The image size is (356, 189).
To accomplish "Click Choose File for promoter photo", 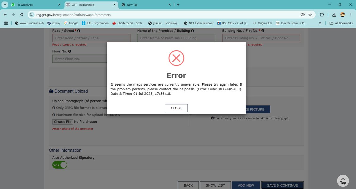I will [x=63, y=122].
